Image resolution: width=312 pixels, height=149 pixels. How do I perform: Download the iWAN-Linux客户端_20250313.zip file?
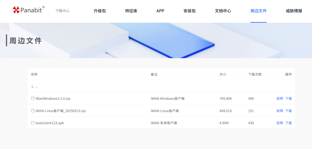click(x=289, y=111)
